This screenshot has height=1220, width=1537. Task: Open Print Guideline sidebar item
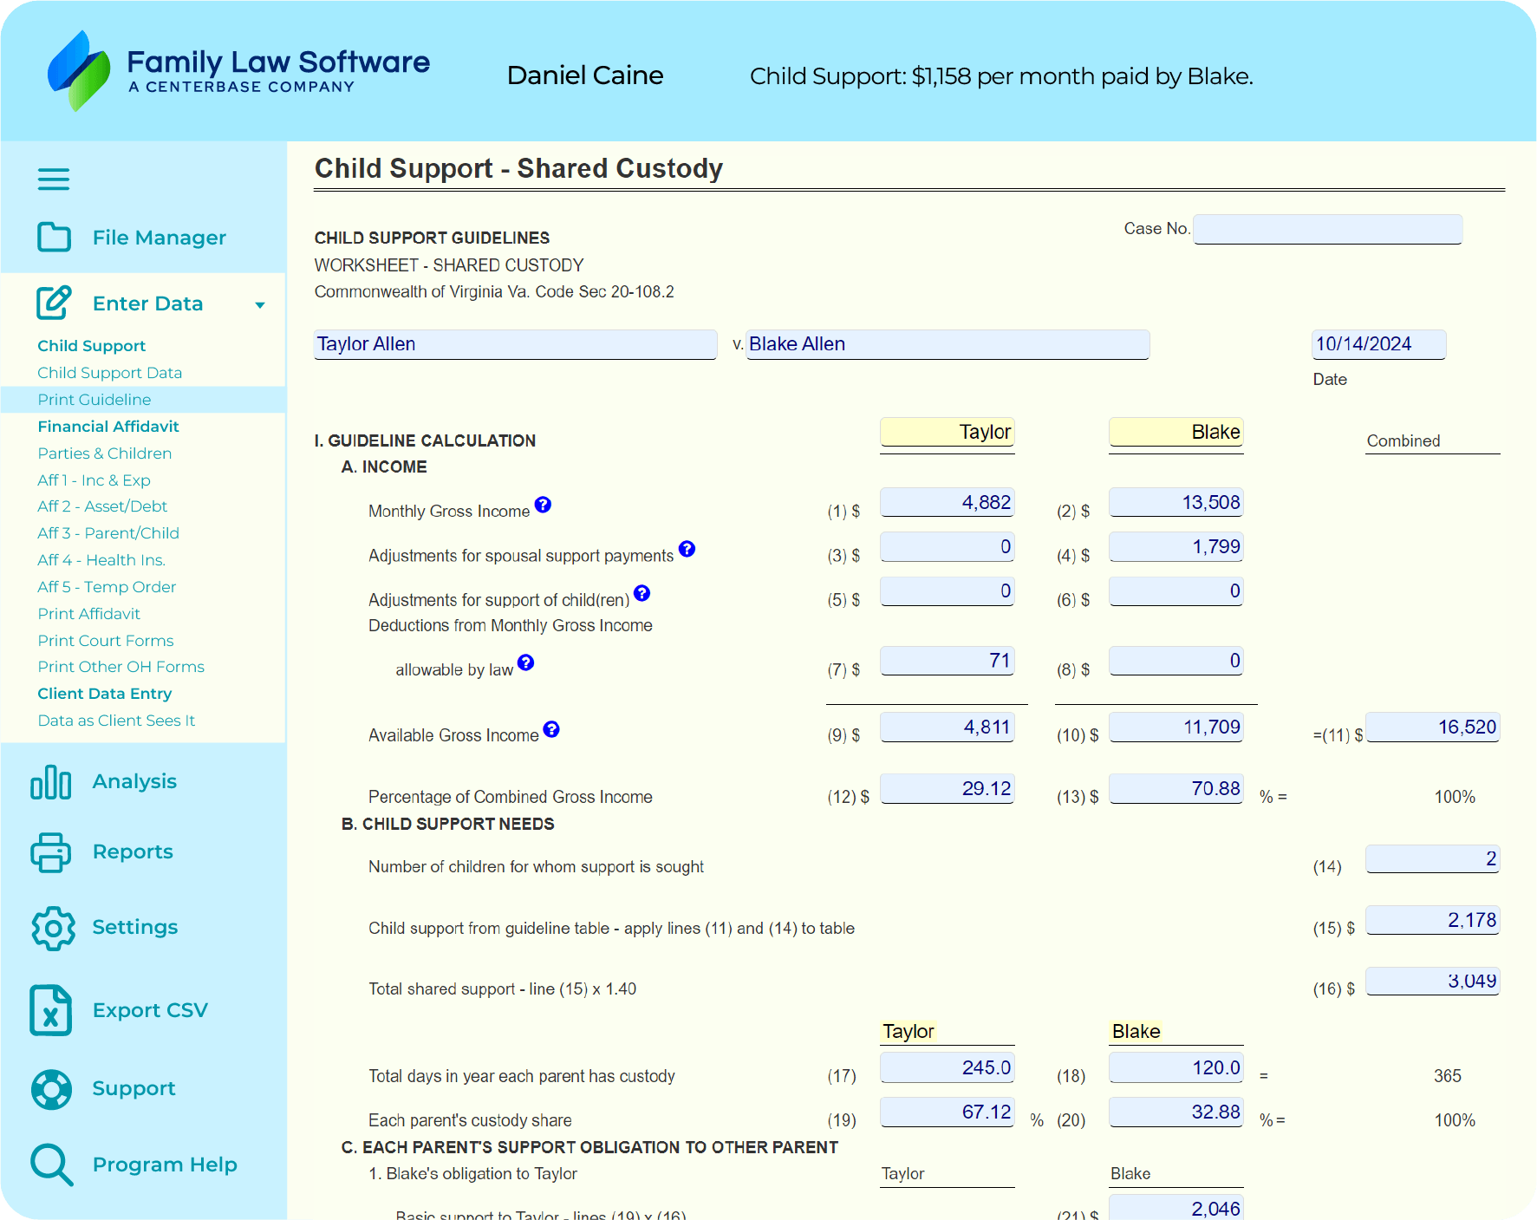point(94,400)
